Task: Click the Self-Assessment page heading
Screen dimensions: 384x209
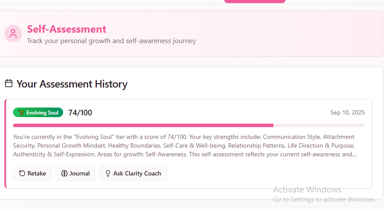Action: pyautogui.click(x=67, y=29)
